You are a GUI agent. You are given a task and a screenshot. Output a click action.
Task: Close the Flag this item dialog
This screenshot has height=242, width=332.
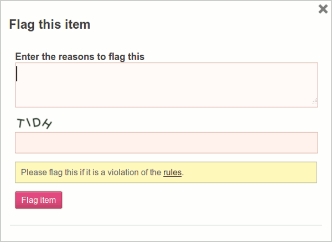tap(323, 9)
